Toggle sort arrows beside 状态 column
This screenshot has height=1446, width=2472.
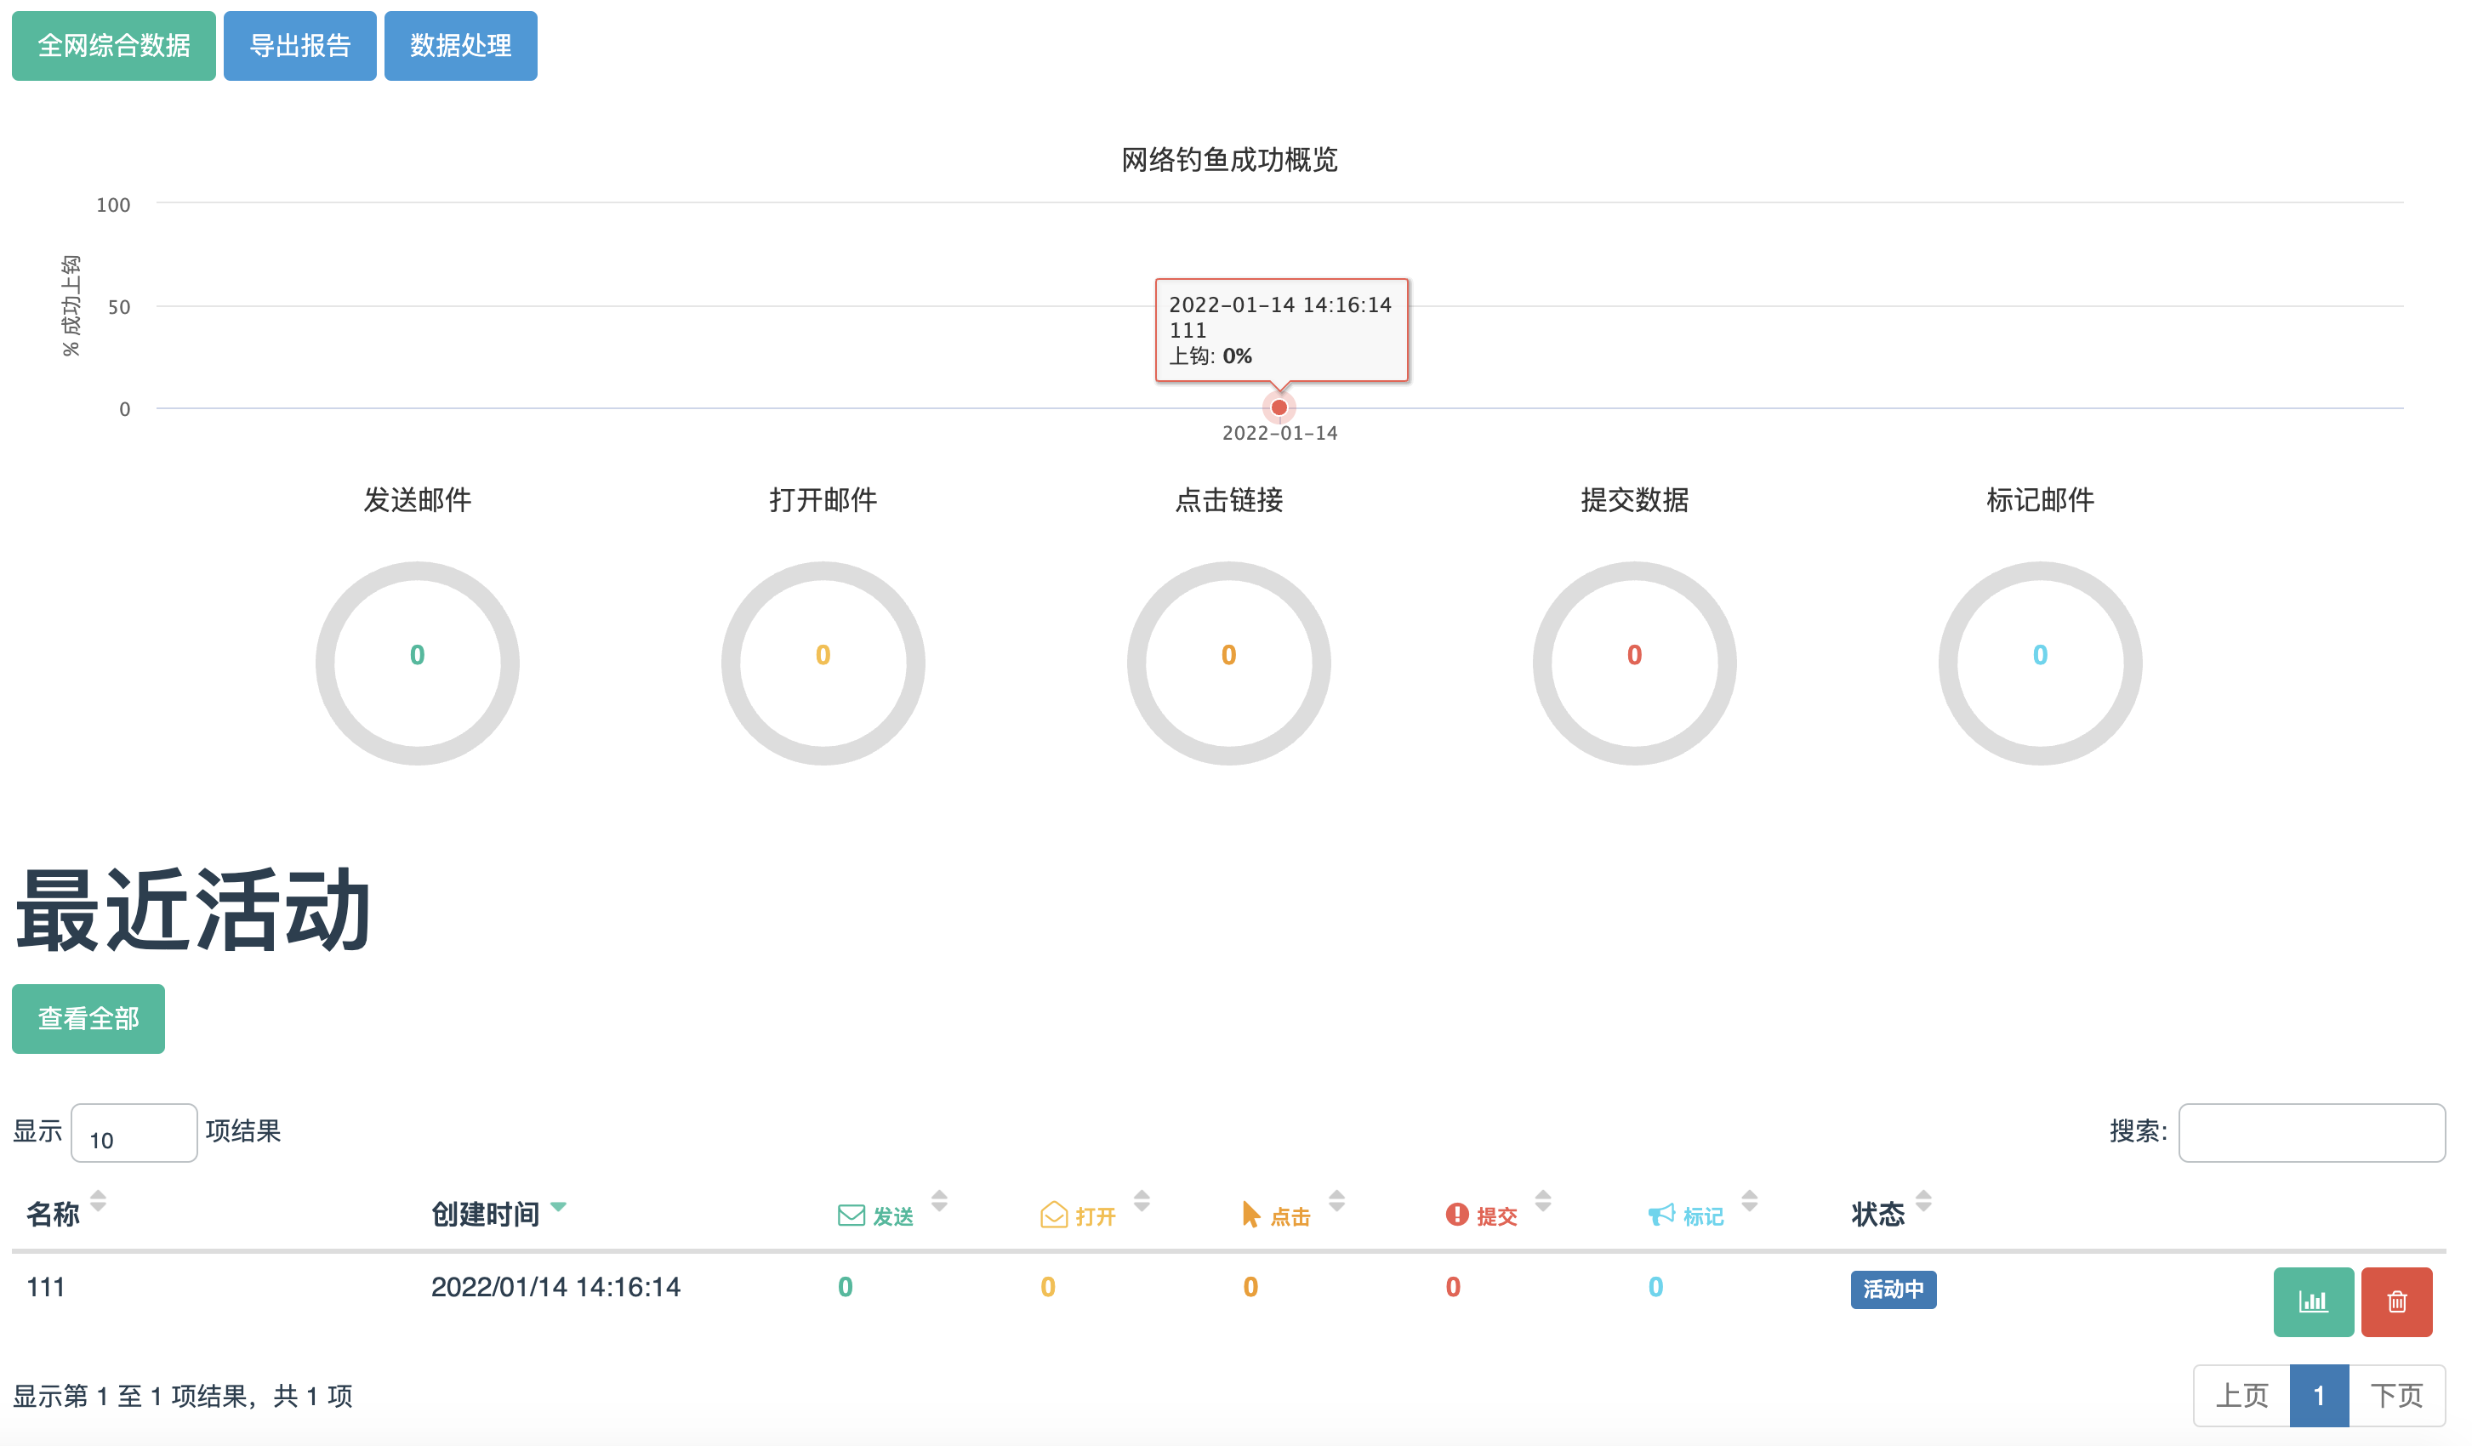(x=1923, y=1201)
